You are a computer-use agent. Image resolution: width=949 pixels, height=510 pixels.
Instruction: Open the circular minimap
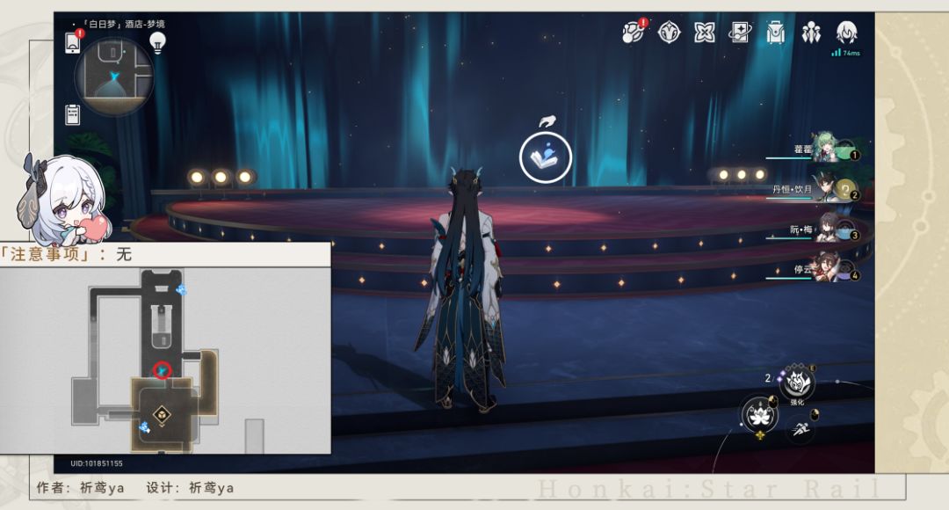point(113,76)
